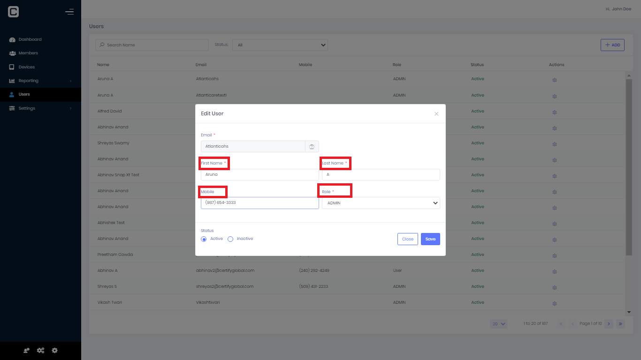The width and height of the screenshot is (641, 360).
Task: Open actions gear for Alfred David's row
Action: pyautogui.click(x=554, y=112)
